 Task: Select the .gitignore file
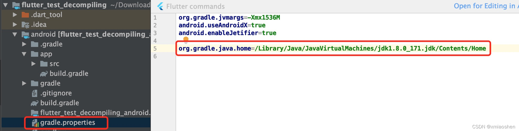click(56, 93)
